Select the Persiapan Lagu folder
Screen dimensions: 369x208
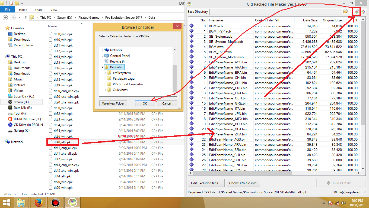[124, 79]
